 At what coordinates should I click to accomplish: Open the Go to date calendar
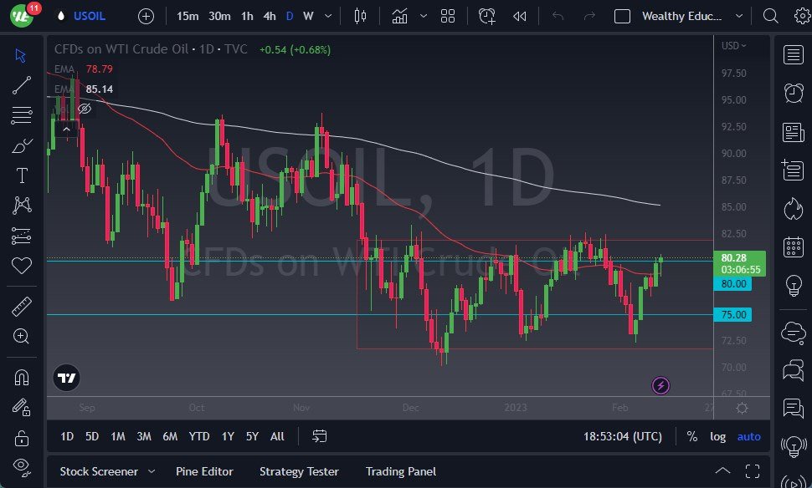point(319,436)
